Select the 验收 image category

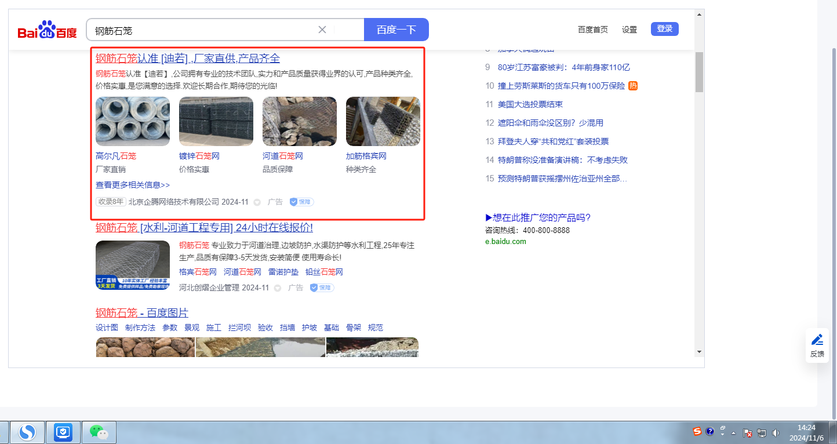click(265, 327)
